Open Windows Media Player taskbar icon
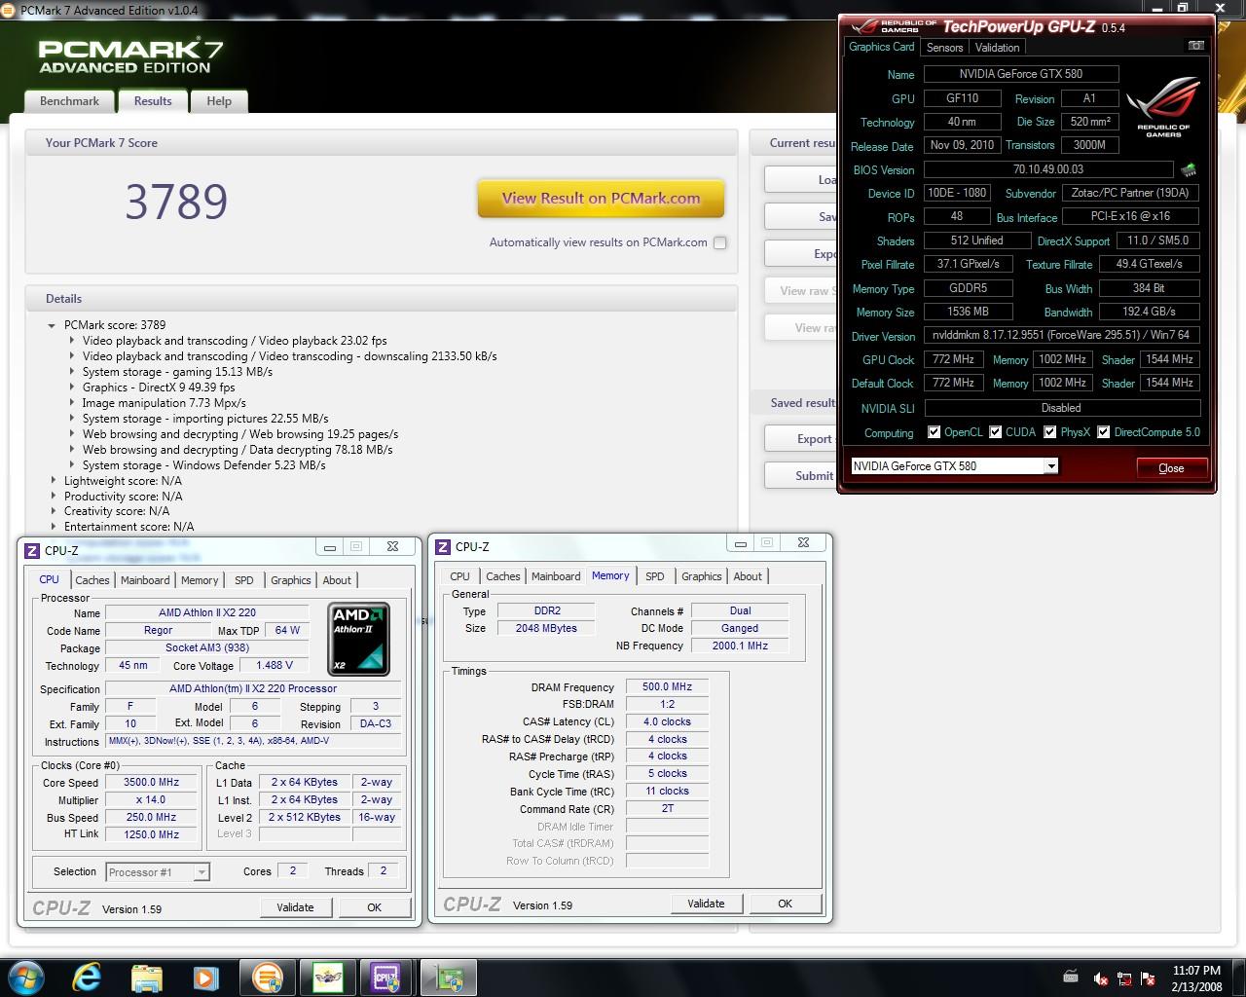The image size is (1246, 997). click(x=205, y=978)
